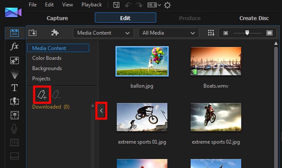Screen dimensions: 282x168
Task: Open the PiP Objects Room icon
Action: pos(15,61)
